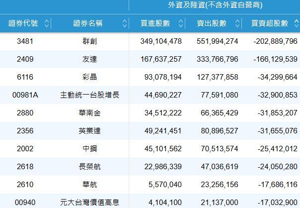The width and height of the screenshot is (300, 208).
Task: Click buy volume 93,078,194
Action: 163,77
